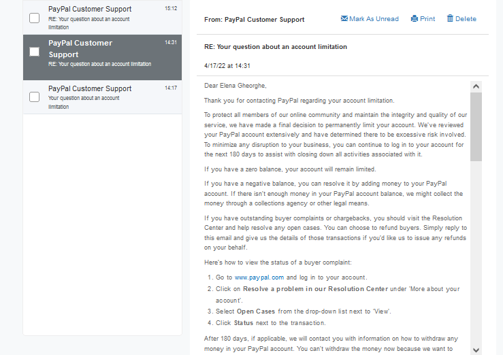Click the scroll down arrow in message
Screen dimensions: 503x355
tap(476, 350)
